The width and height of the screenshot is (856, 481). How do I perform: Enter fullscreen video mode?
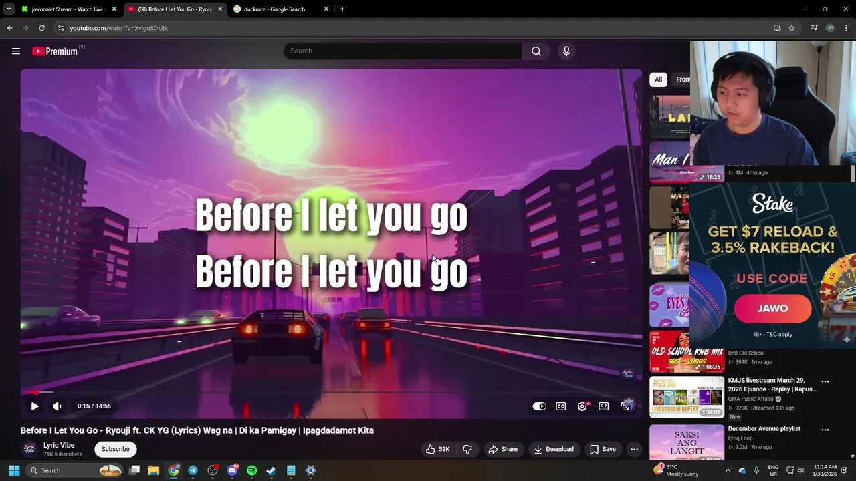pyautogui.click(x=625, y=406)
